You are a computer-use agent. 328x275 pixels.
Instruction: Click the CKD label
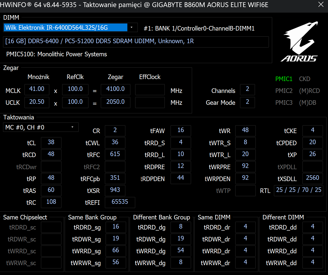coord(304,79)
